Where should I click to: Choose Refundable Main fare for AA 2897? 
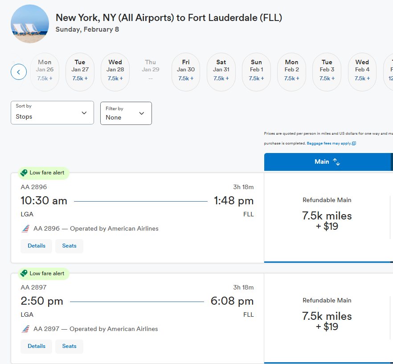point(327,318)
